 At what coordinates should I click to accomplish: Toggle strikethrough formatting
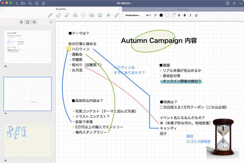179,15
